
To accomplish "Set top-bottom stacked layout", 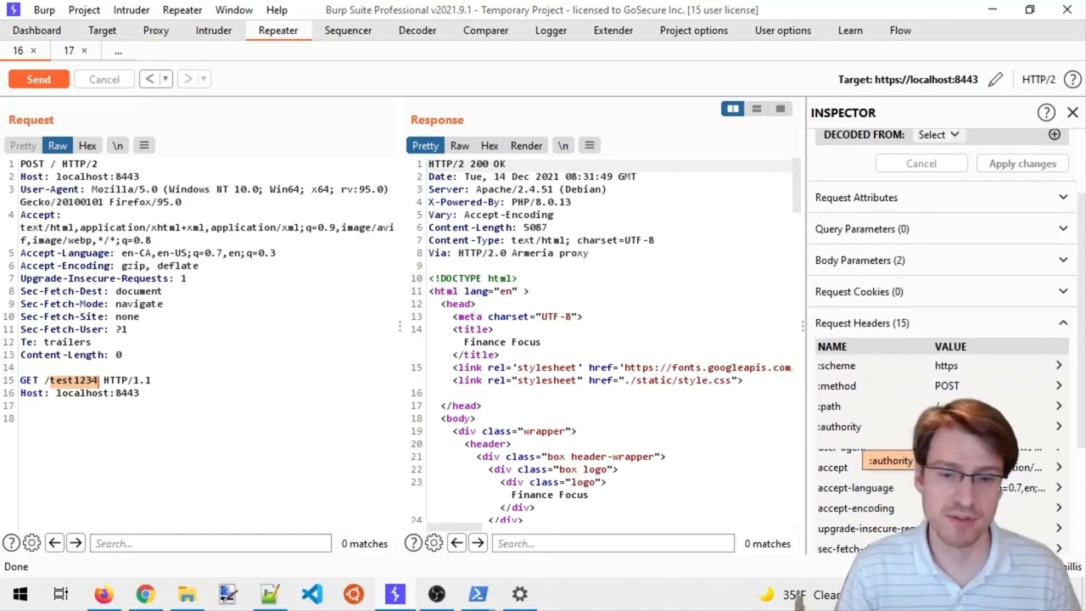I will tap(757, 109).
